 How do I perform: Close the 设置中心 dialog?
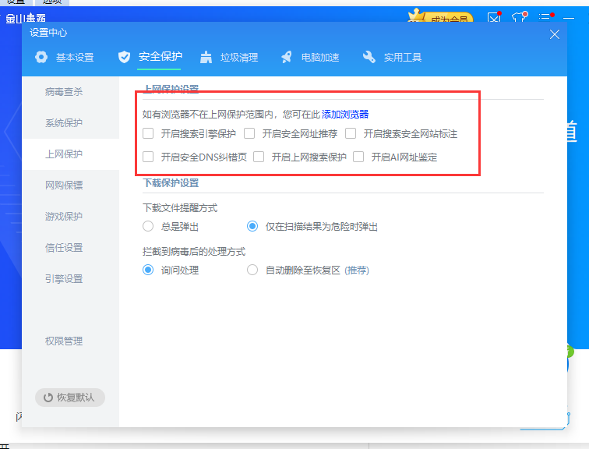click(555, 34)
